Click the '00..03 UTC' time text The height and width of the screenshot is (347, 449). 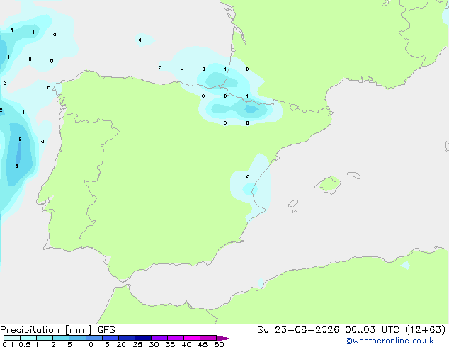pyautogui.click(x=372, y=330)
